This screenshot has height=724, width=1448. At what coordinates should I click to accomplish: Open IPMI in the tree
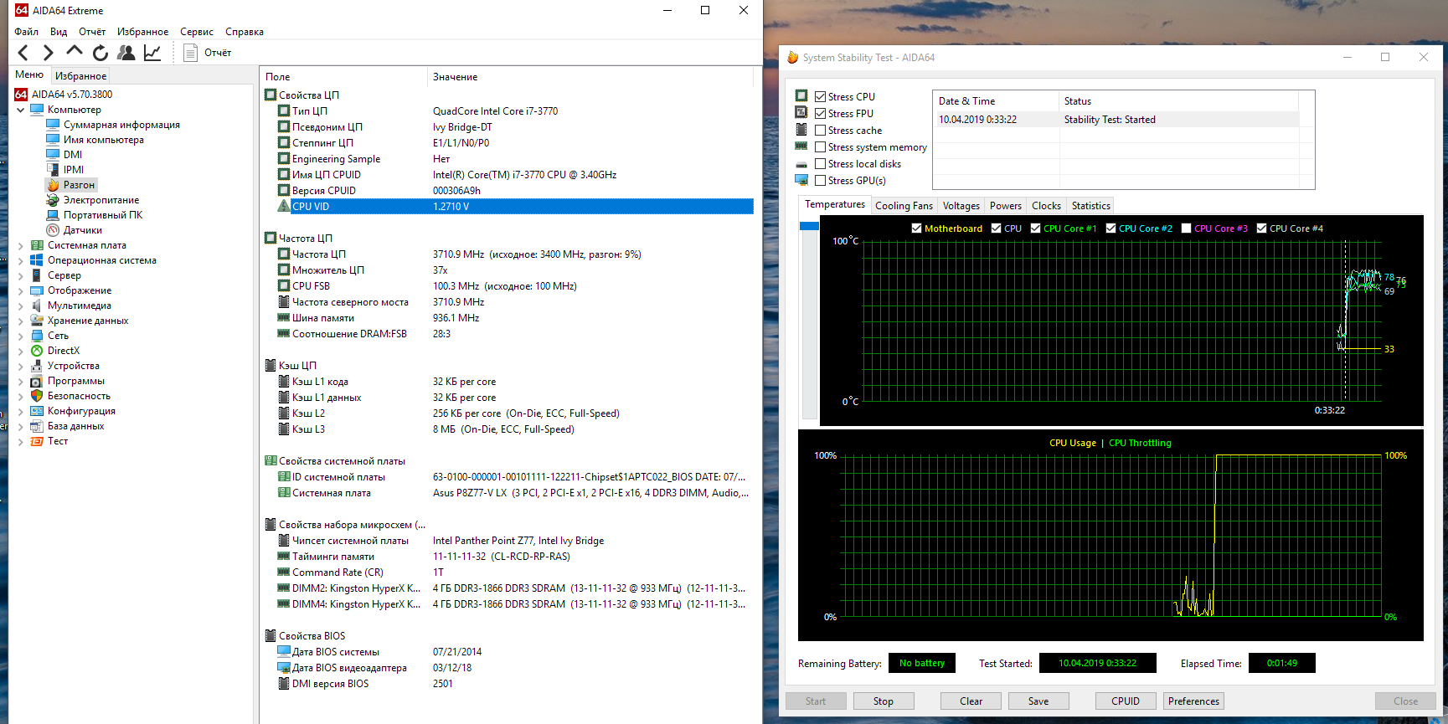click(74, 170)
